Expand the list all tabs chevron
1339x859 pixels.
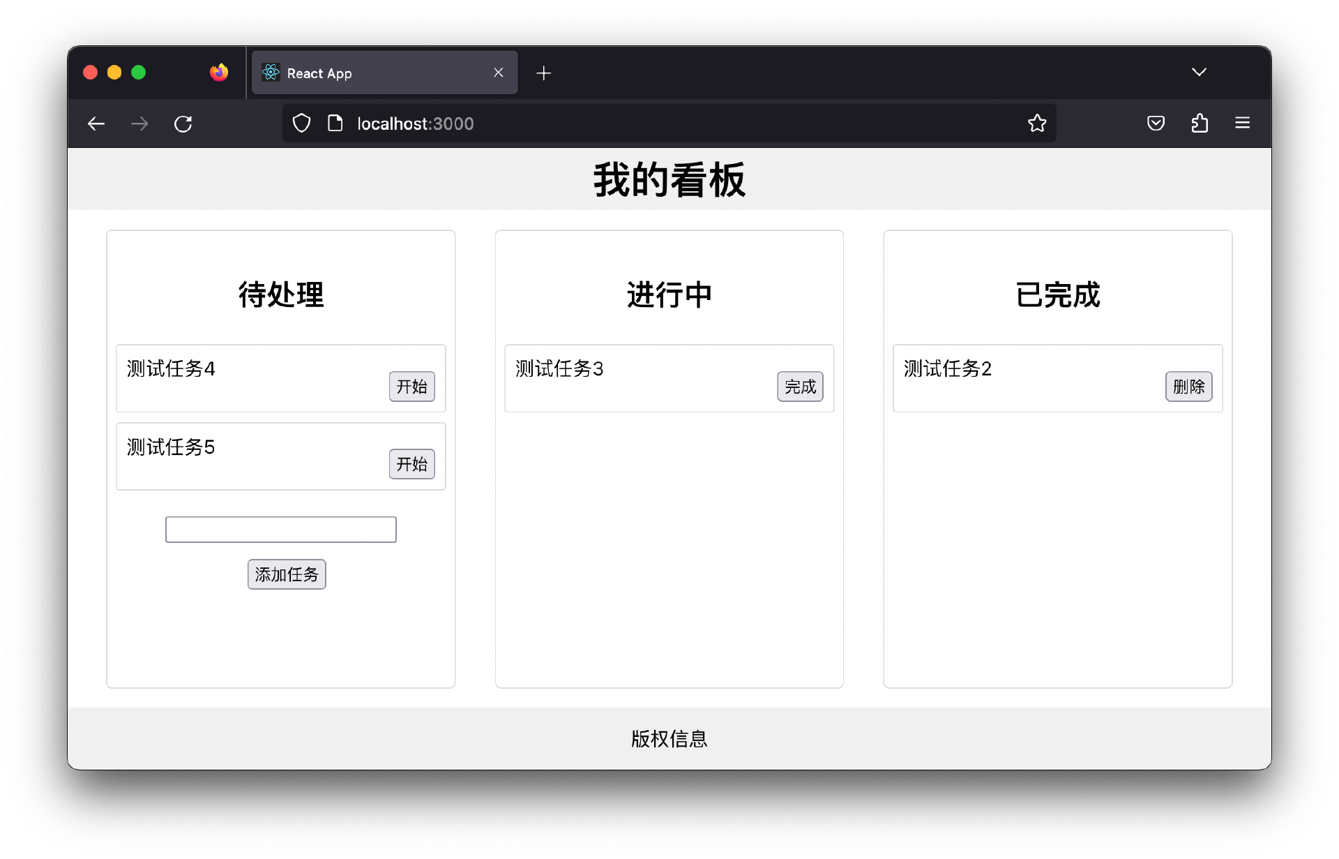(1199, 73)
